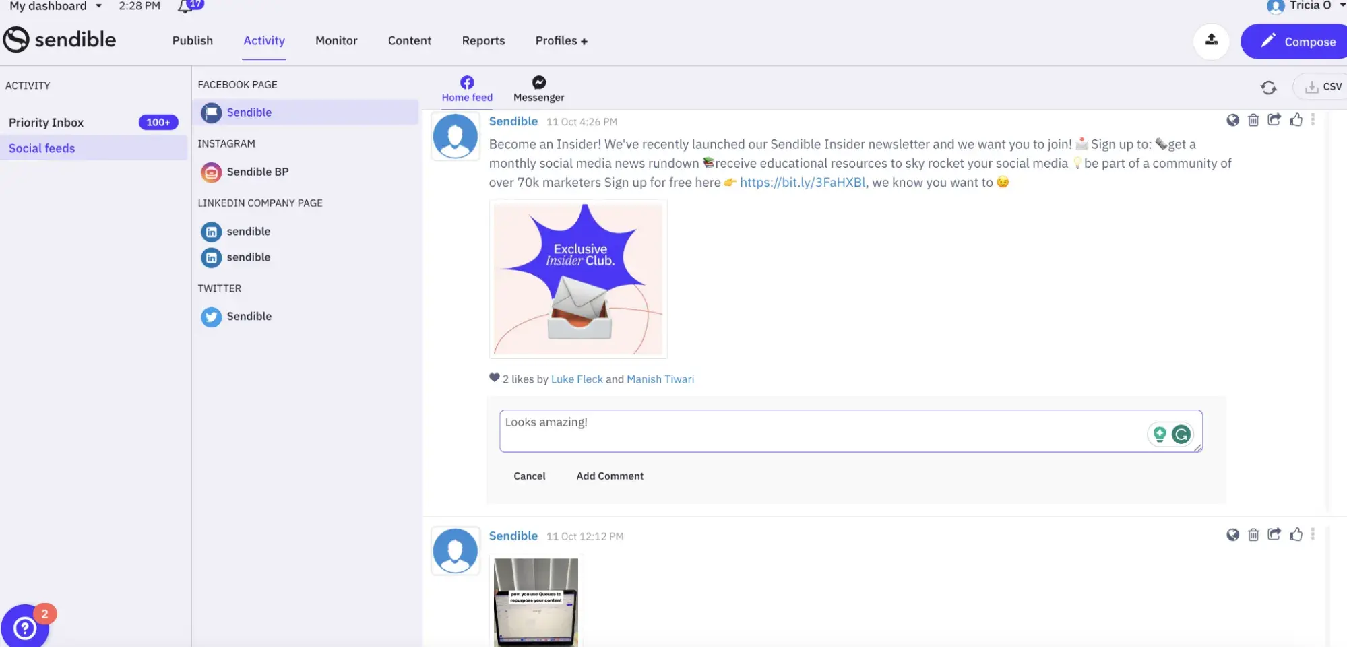
Task: Open the three-dot menu on the post
Action: pyautogui.click(x=1313, y=120)
